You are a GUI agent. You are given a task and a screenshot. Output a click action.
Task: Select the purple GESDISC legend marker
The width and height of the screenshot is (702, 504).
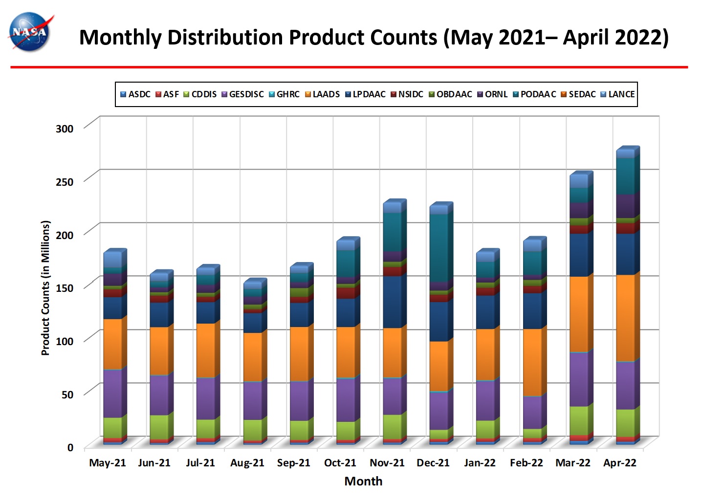coord(224,94)
